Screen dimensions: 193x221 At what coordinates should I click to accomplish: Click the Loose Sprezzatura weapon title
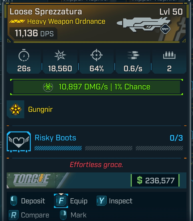pos(46,12)
